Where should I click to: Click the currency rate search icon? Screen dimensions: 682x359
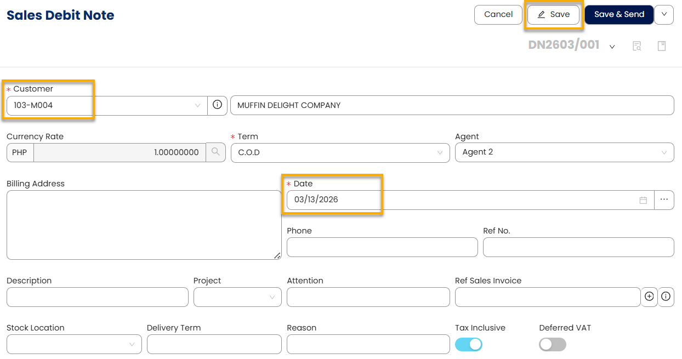(x=216, y=152)
